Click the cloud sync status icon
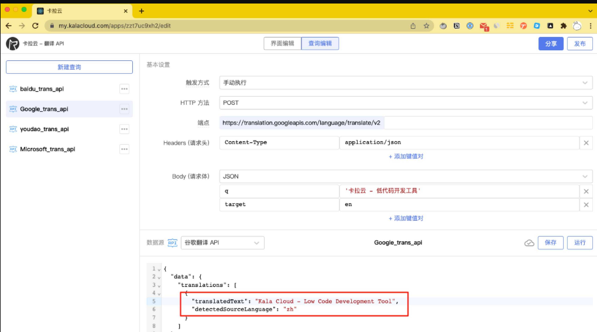The width and height of the screenshot is (597, 332). (529, 243)
